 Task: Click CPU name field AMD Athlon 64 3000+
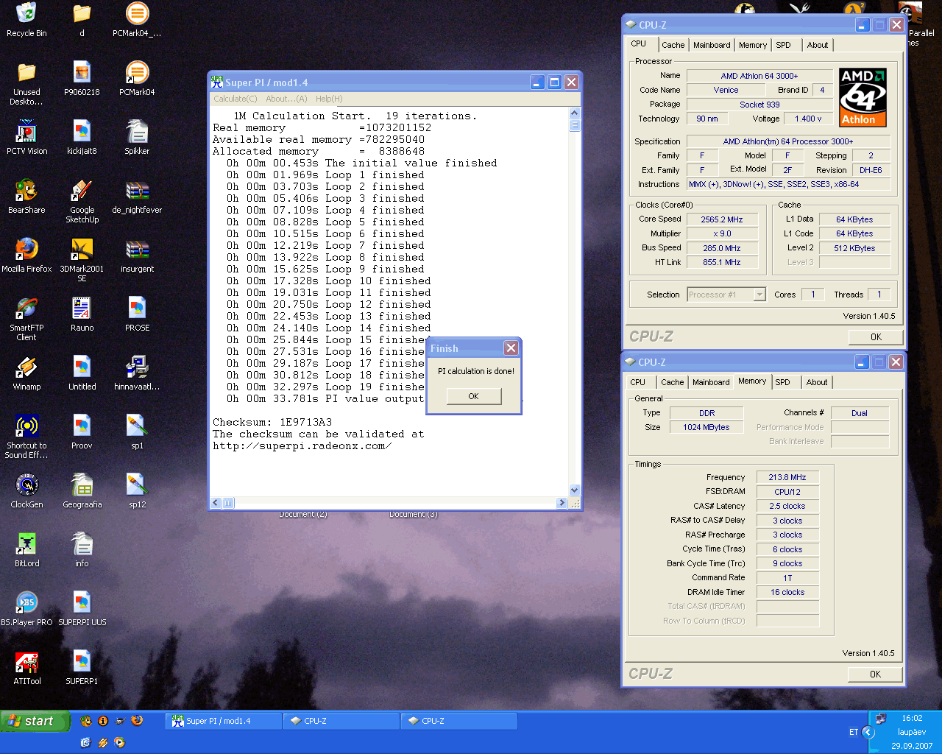759,76
